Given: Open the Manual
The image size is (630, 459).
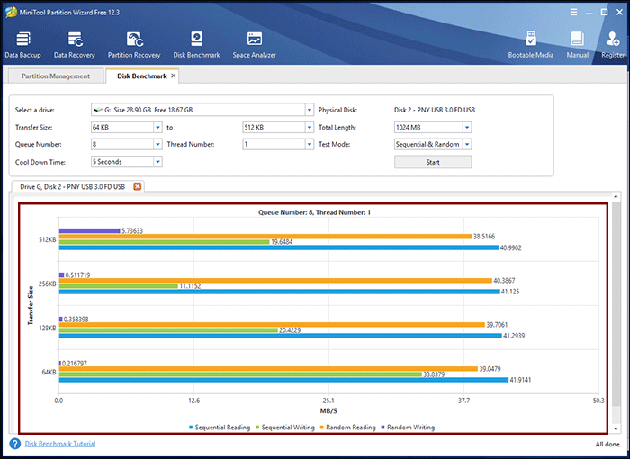Looking at the screenshot, I should click(578, 45).
